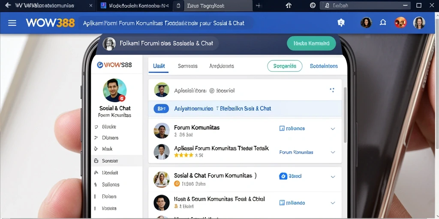Click the arrow icon beside Dbinens
Screen dimensions: 439x219
96,138
